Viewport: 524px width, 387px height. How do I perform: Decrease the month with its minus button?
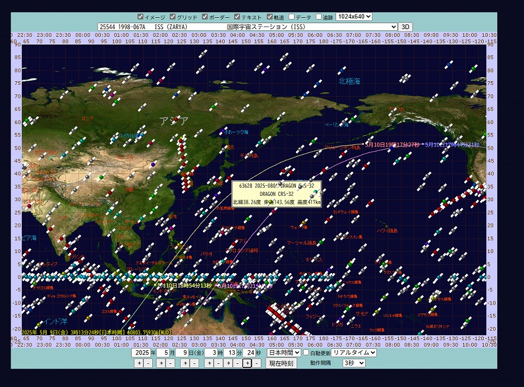coord(171,363)
